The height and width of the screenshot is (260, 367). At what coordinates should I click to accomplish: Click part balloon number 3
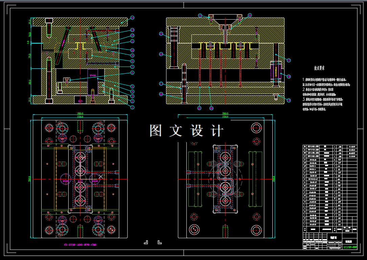(132, 96)
